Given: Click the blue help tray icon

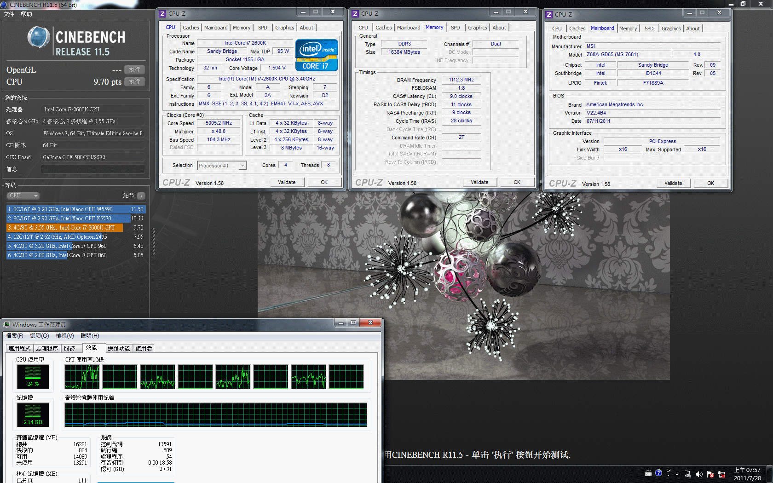Looking at the screenshot, I should tap(658, 473).
